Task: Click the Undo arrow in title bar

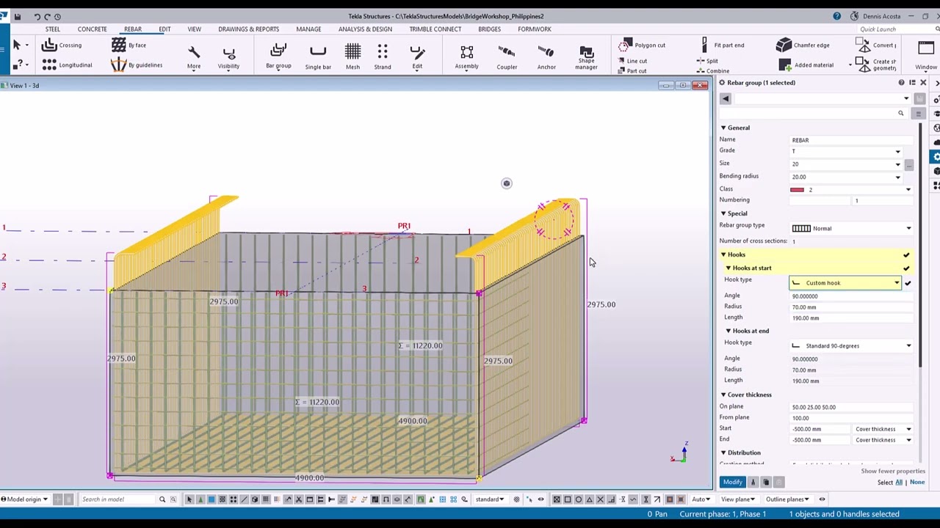Action: click(37, 16)
